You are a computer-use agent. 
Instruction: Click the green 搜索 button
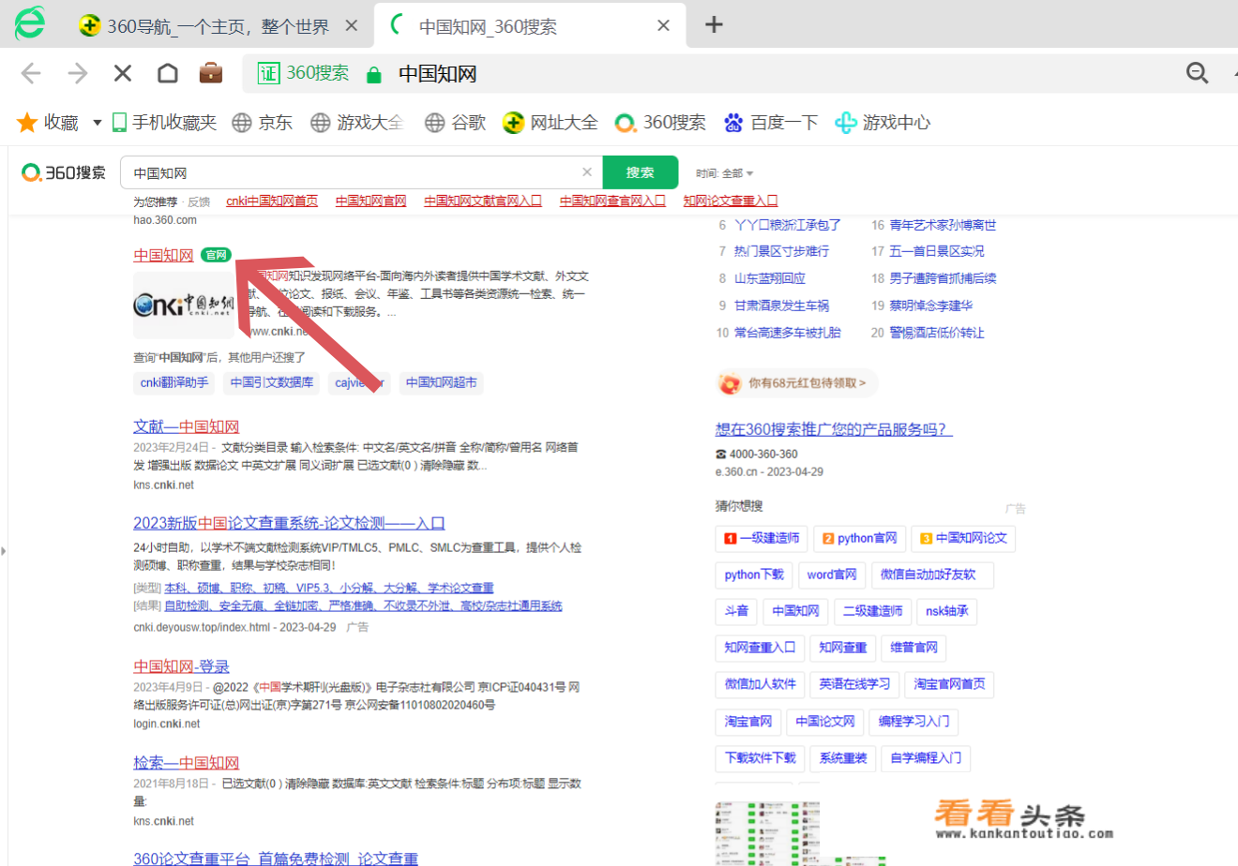pyautogui.click(x=641, y=172)
